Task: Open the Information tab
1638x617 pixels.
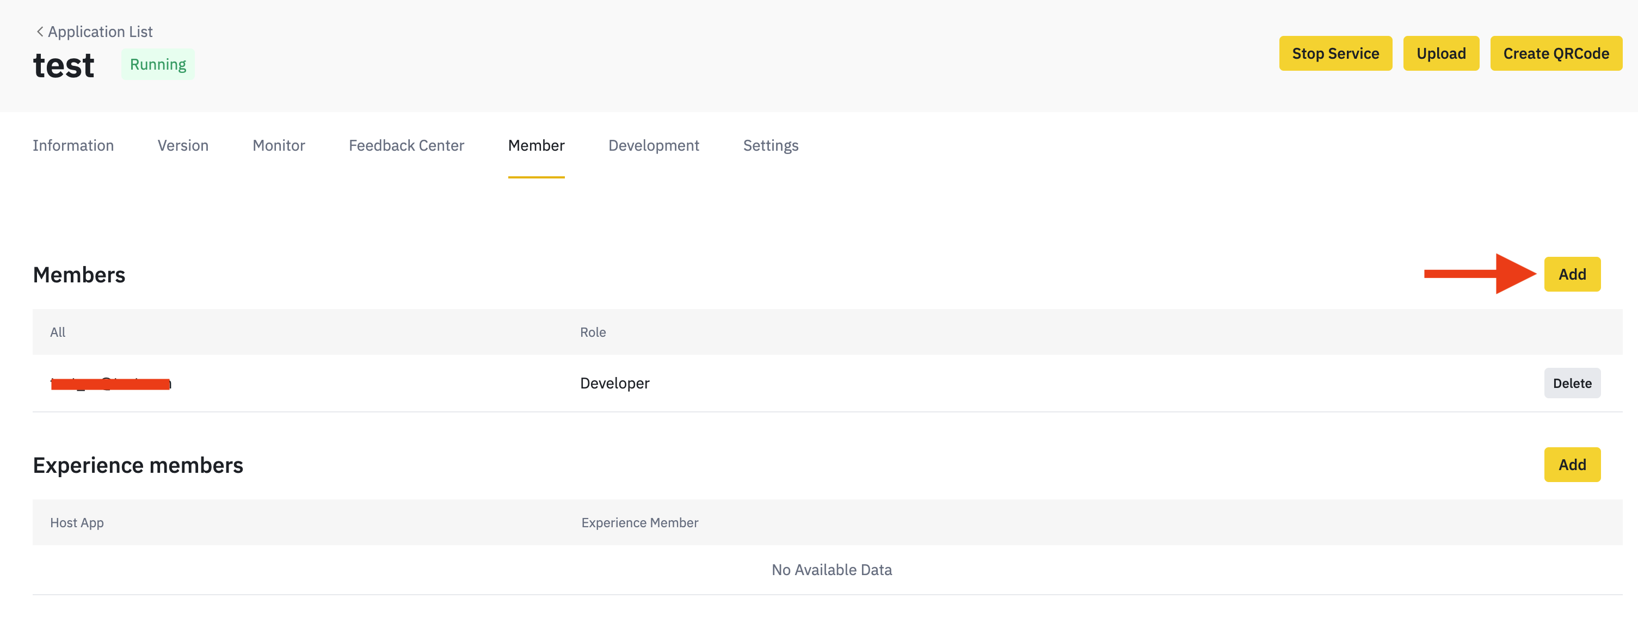Action: [x=73, y=146]
